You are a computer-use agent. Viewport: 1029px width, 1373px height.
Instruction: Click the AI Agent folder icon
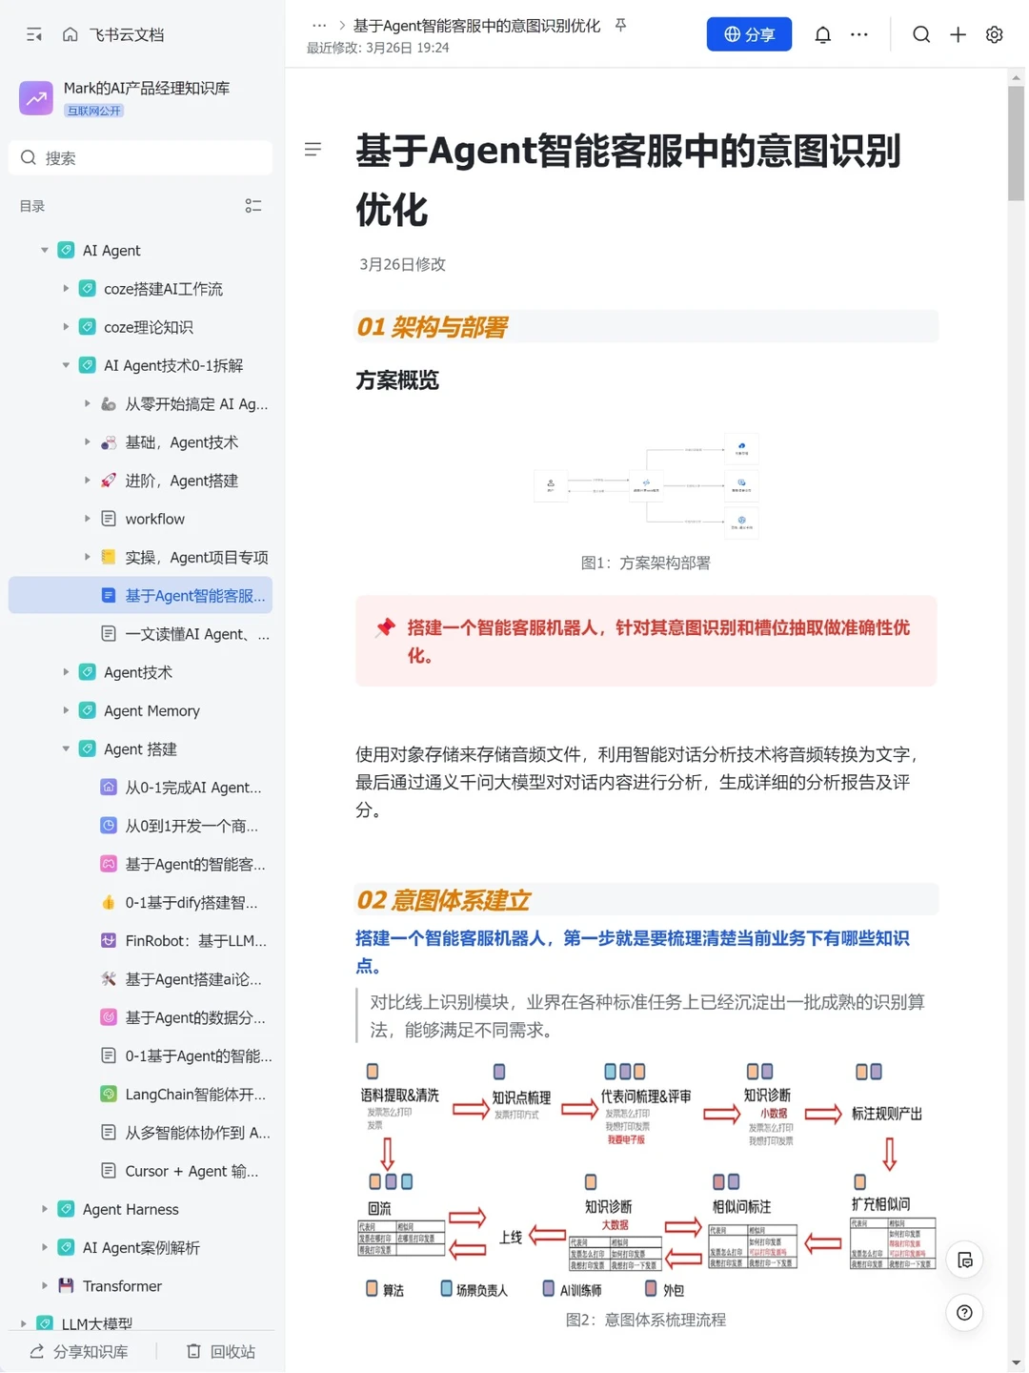67,251
